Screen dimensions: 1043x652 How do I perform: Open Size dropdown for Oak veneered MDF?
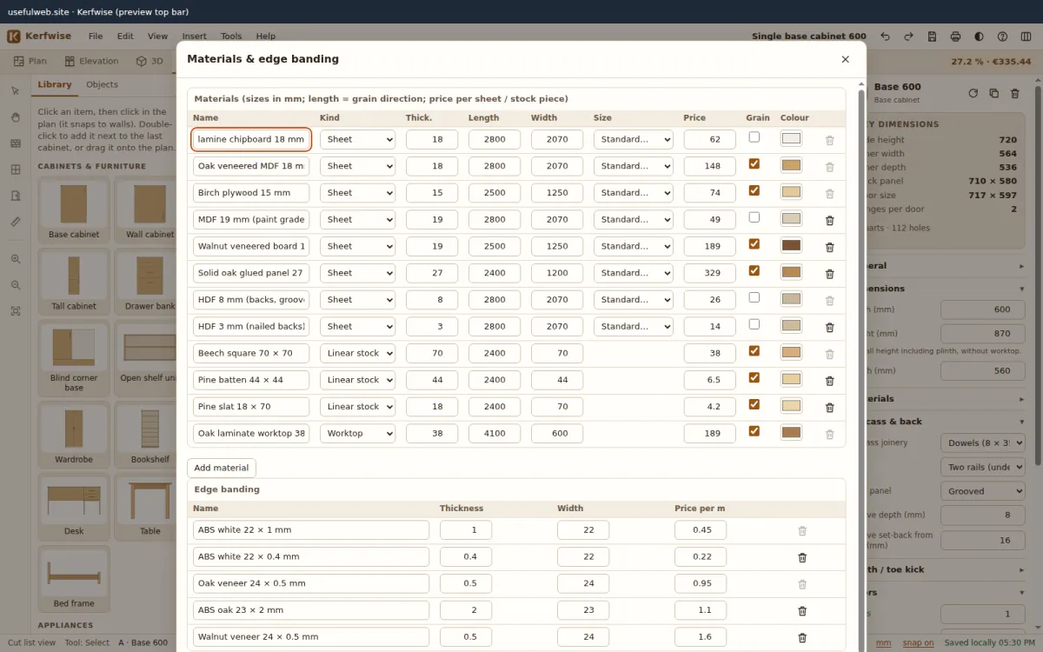point(633,166)
